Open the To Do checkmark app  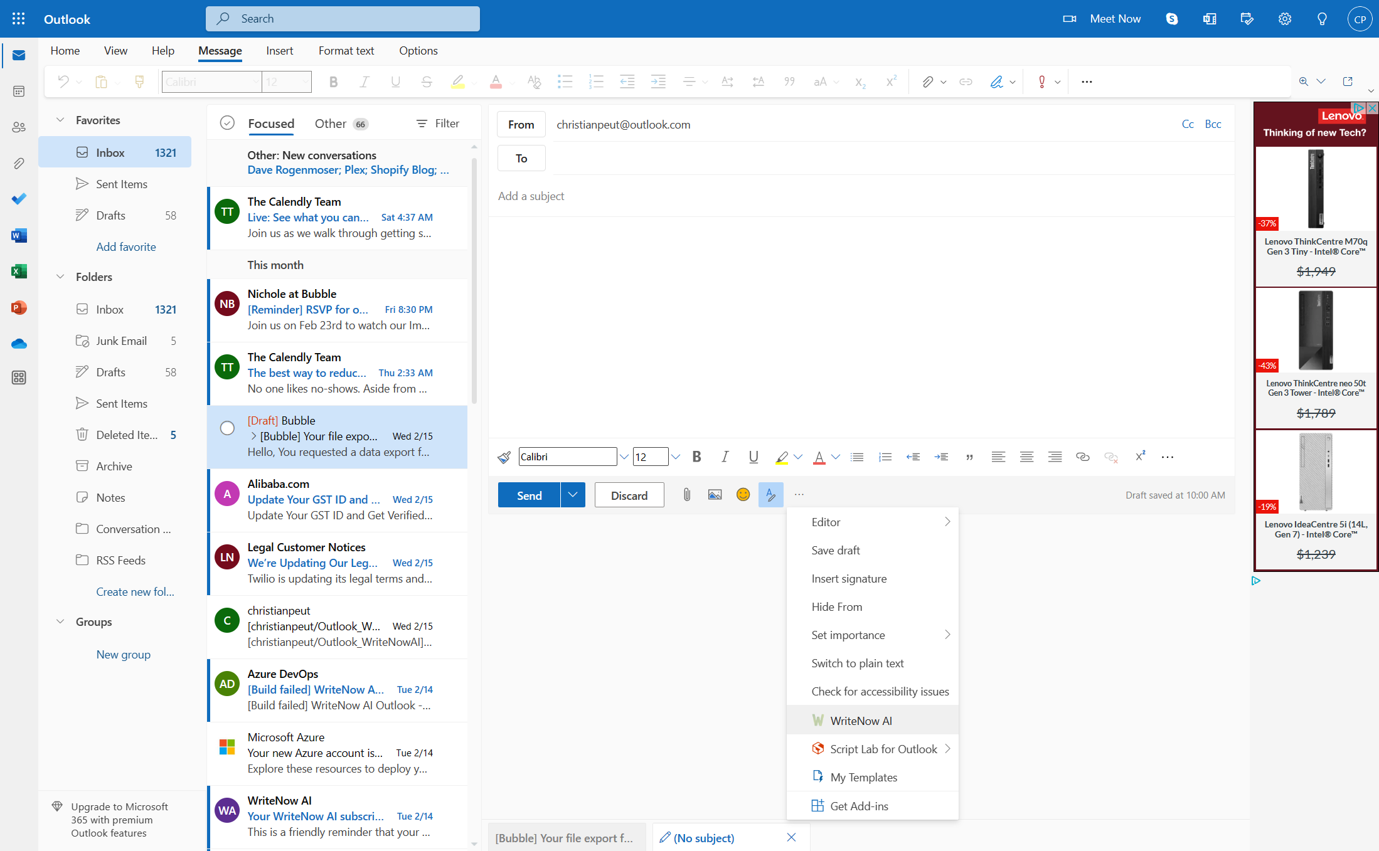pyautogui.click(x=19, y=199)
